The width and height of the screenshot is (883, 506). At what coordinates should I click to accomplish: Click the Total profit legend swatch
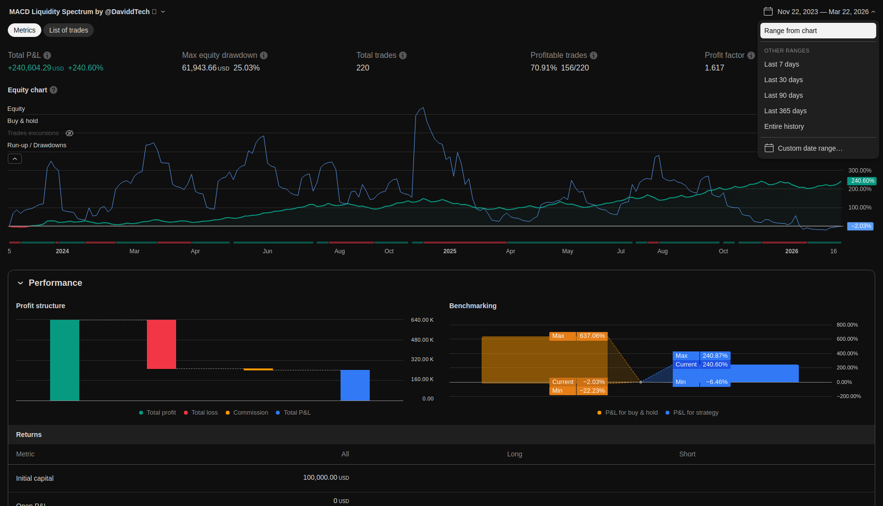click(141, 413)
